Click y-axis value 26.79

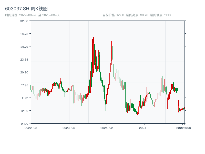(24, 47)
